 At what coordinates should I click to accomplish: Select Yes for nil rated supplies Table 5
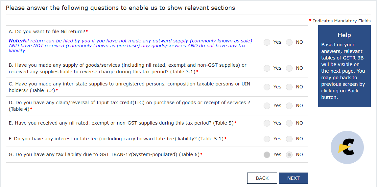(267, 123)
